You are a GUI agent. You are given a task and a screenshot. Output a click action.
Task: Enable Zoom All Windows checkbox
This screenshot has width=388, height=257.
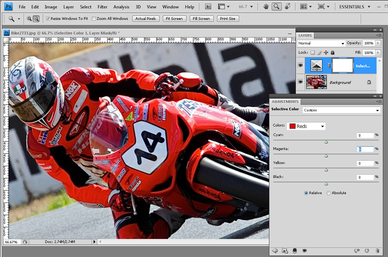(94, 18)
